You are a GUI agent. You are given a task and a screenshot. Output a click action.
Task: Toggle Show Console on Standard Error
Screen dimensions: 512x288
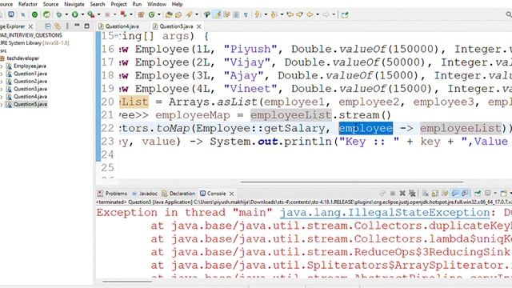click(465, 194)
